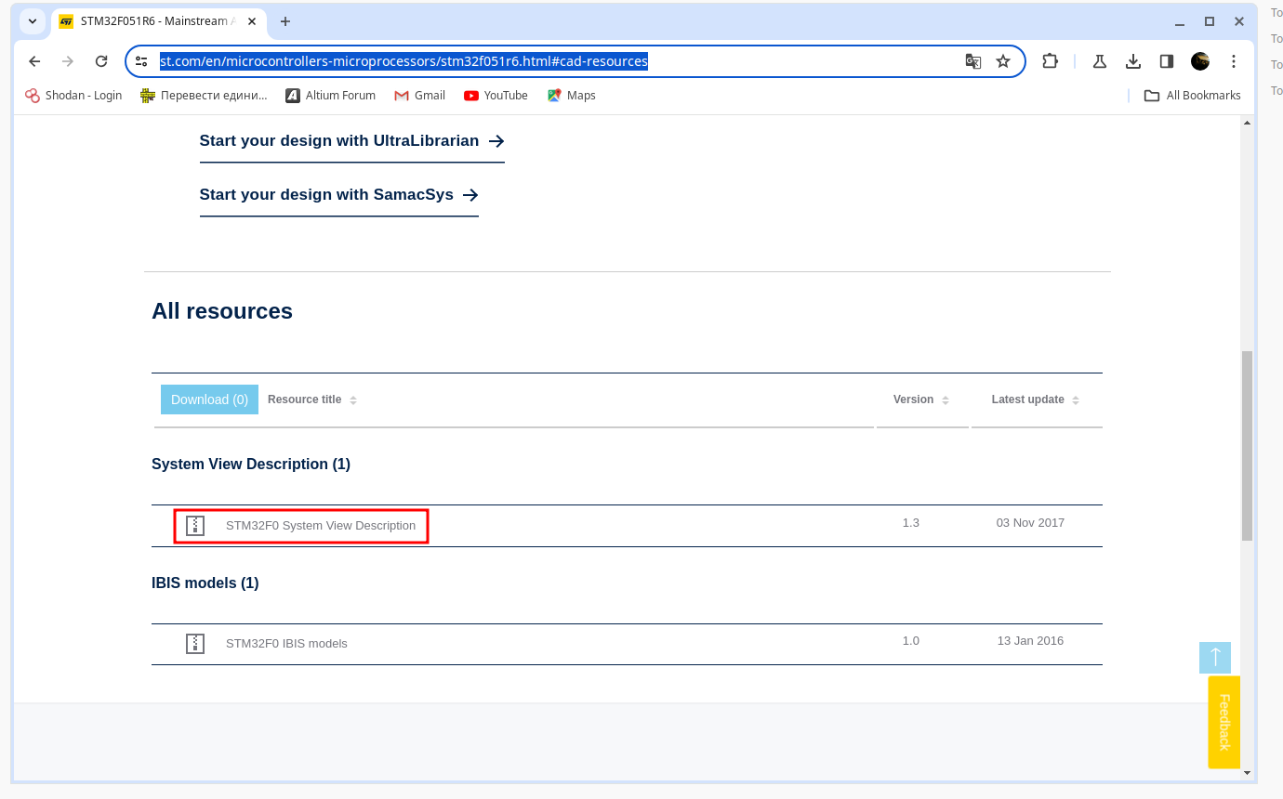1283x799 pixels.
Task: Click the browser back arrow
Action: tap(34, 61)
